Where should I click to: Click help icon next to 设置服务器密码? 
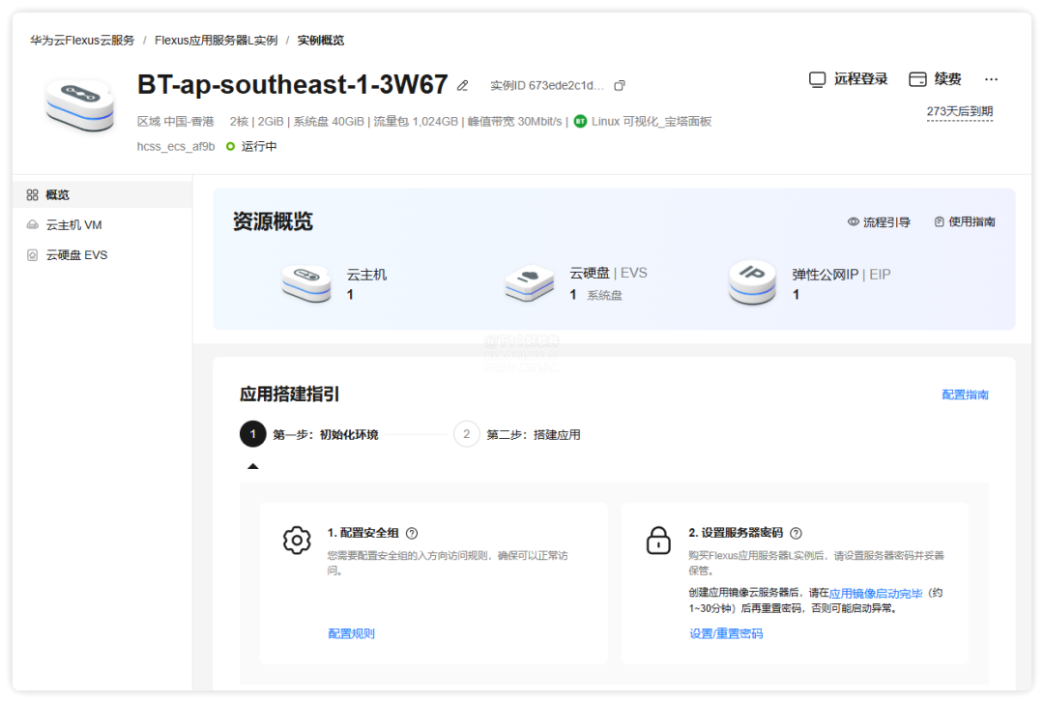coord(796,533)
